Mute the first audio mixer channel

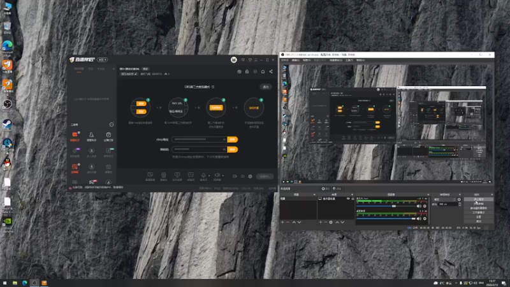click(x=419, y=206)
